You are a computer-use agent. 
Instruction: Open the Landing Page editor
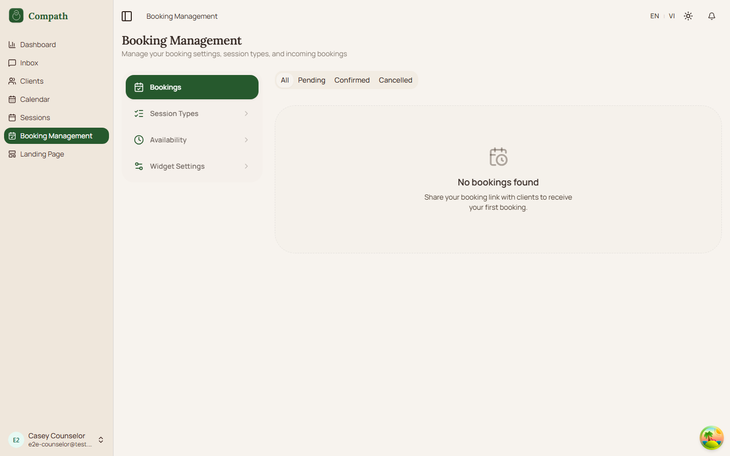tap(42, 154)
